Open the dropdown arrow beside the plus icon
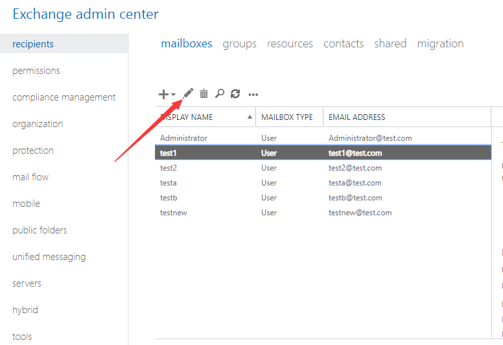The height and width of the screenshot is (345, 503). coord(173,94)
